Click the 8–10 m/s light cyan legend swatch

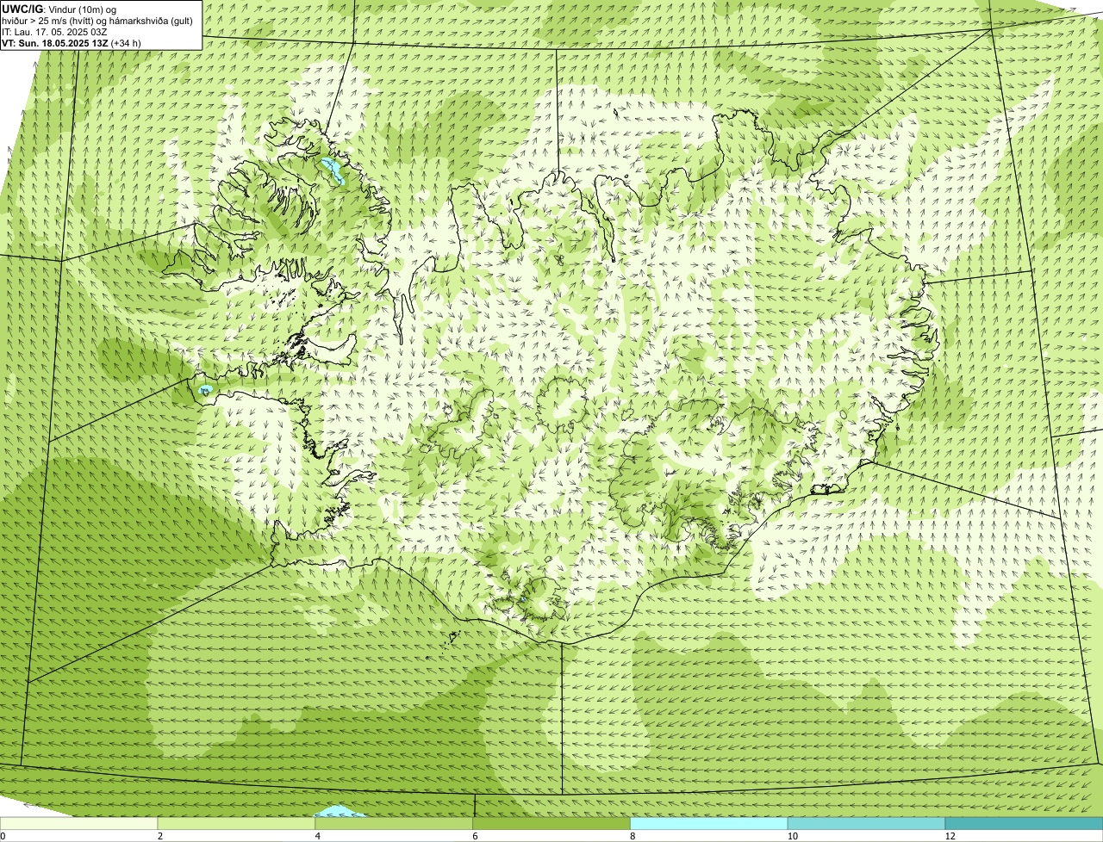[x=709, y=823]
